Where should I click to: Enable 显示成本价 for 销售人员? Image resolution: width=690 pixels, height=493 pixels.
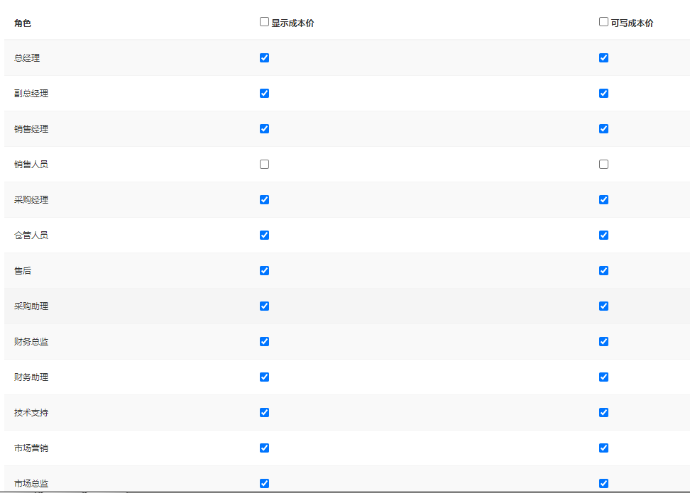pos(264,164)
